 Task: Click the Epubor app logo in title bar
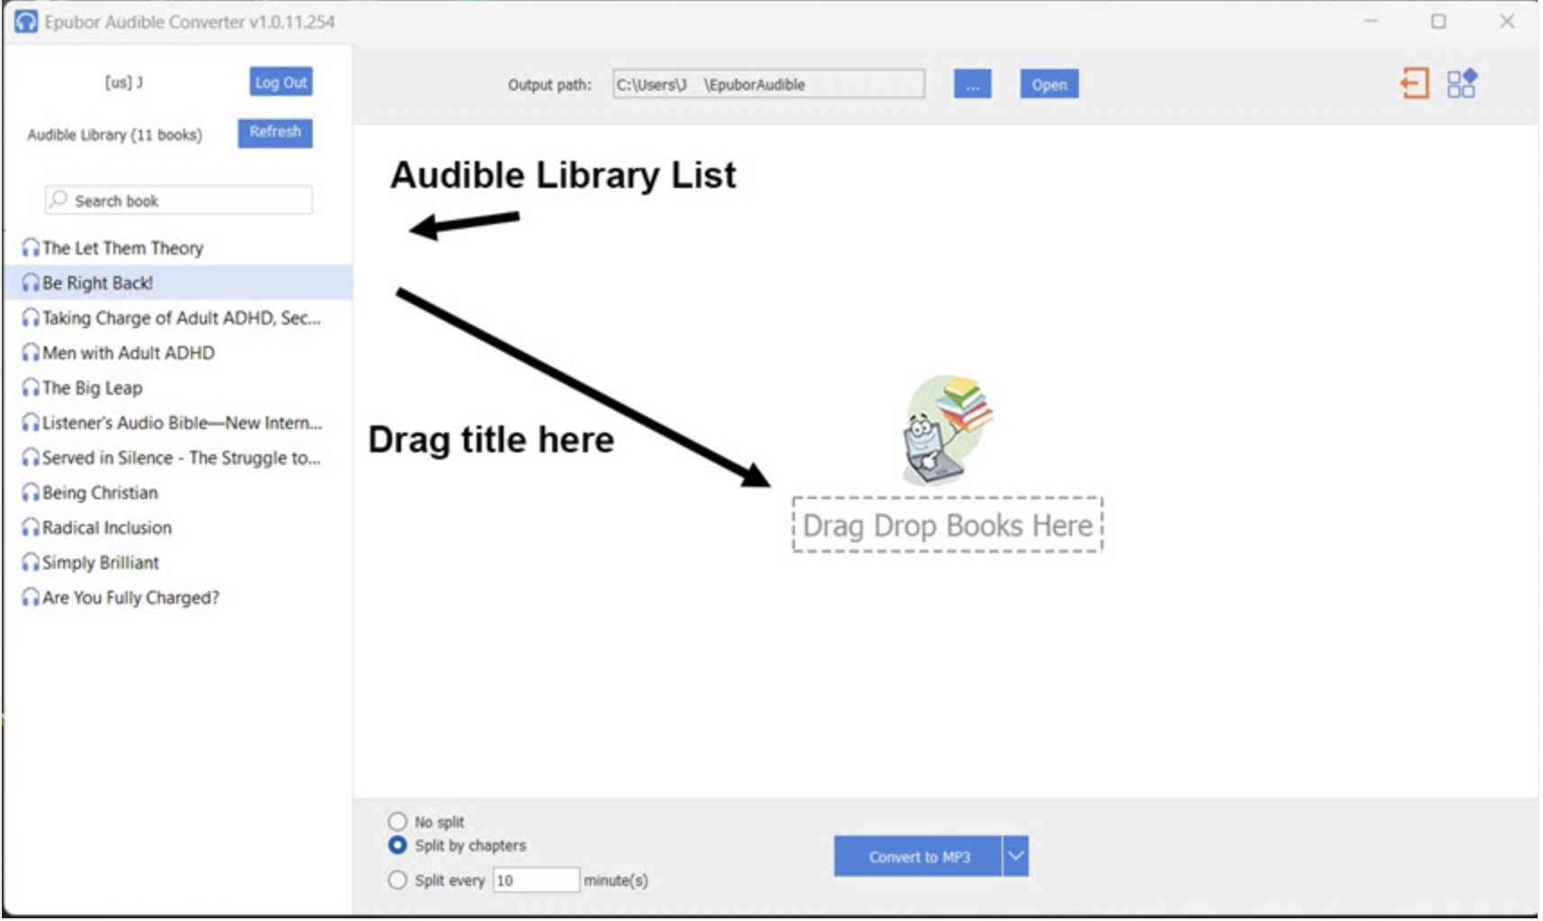(x=26, y=22)
